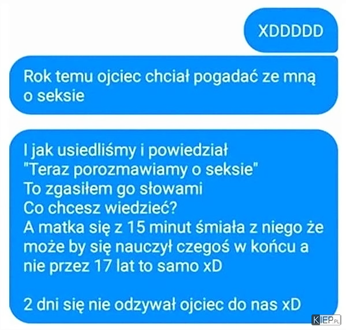The width and height of the screenshot is (346, 330).
Task: Click 'o seksie' ending the second bubble
Action: [x=54, y=96]
